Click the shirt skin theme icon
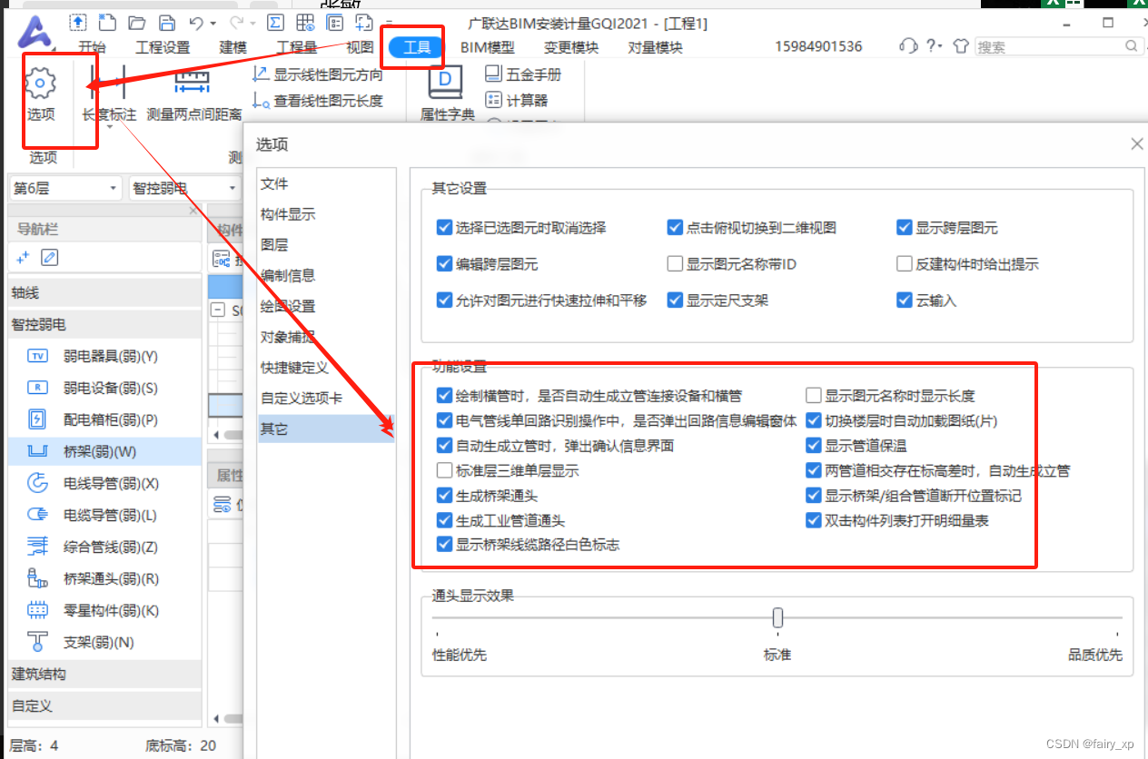 tap(961, 45)
